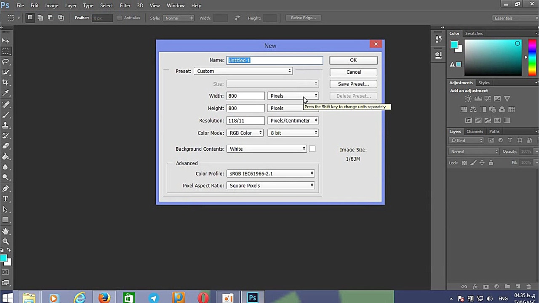Select the Crop tool
The height and width of the screenshot is (303, 539).
coord(6,83)
